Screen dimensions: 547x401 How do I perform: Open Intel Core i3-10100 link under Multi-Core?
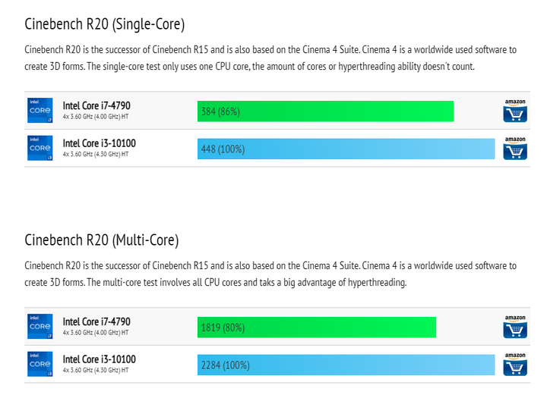[99, 359]
